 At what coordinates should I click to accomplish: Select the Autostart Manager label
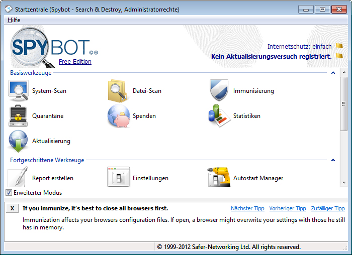(258, 178)
